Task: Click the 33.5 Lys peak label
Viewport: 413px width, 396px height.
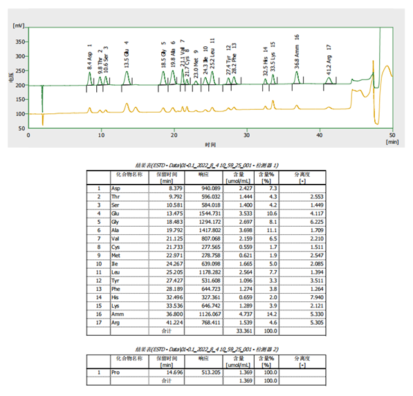Action: (x=273, y=57)
